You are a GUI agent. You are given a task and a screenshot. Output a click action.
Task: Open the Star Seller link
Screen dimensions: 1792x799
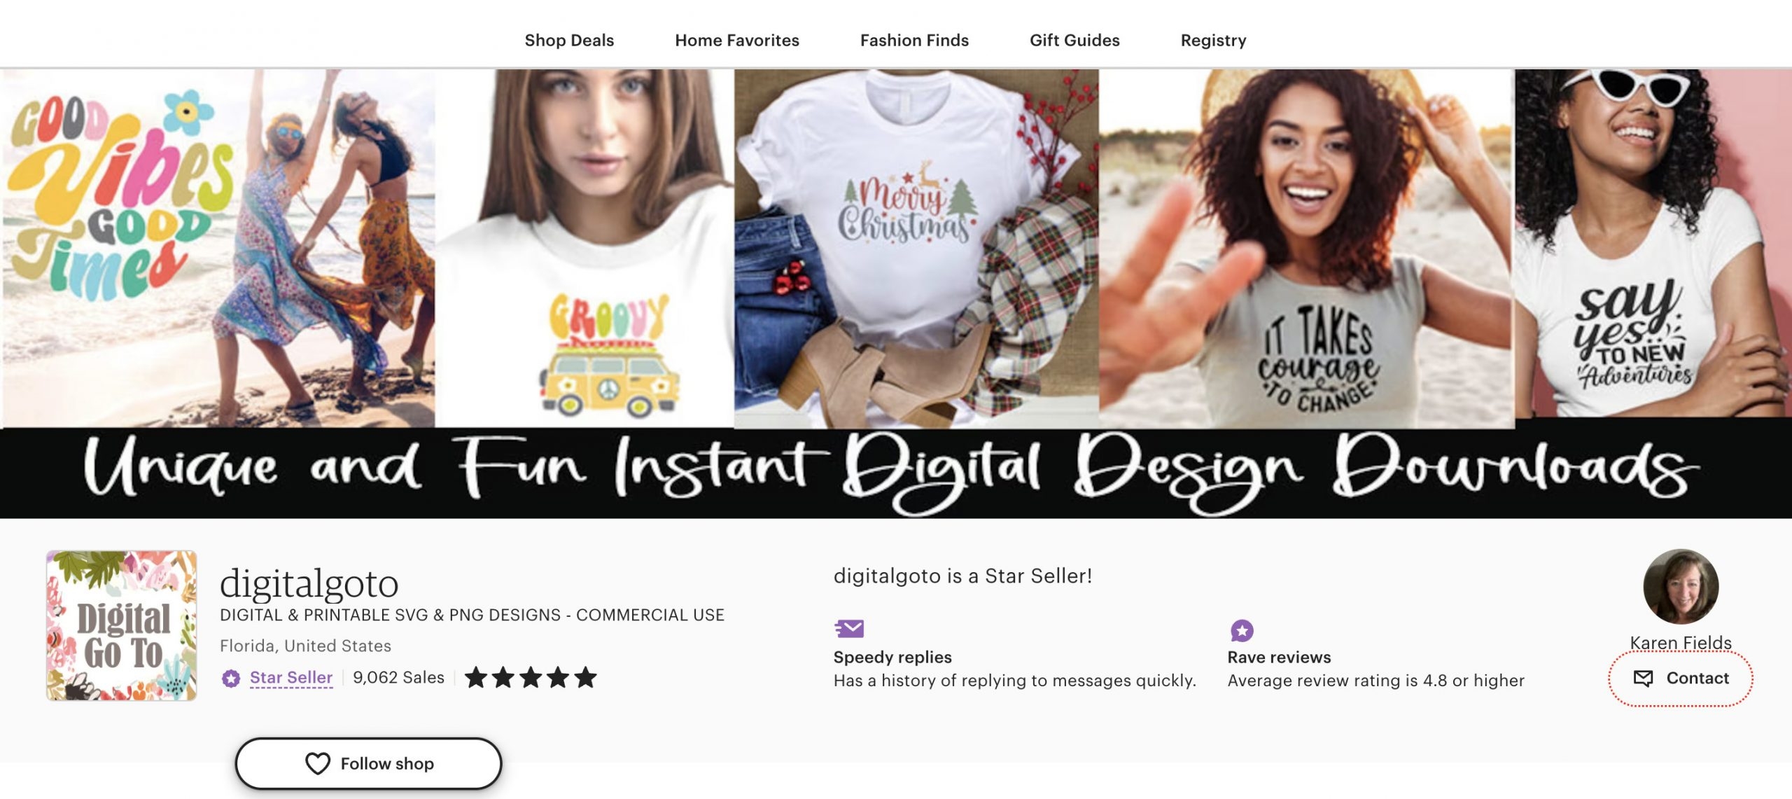tap(291, 678)
